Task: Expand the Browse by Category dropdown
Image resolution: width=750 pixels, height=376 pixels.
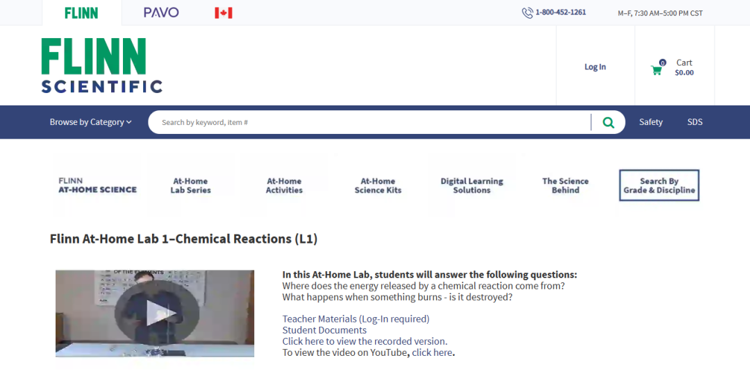Action: pyautogui.click(x=90, y=122)
